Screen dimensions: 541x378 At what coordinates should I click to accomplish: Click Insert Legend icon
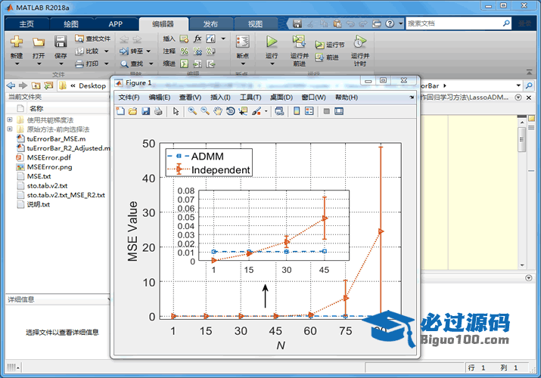point(309,111)
